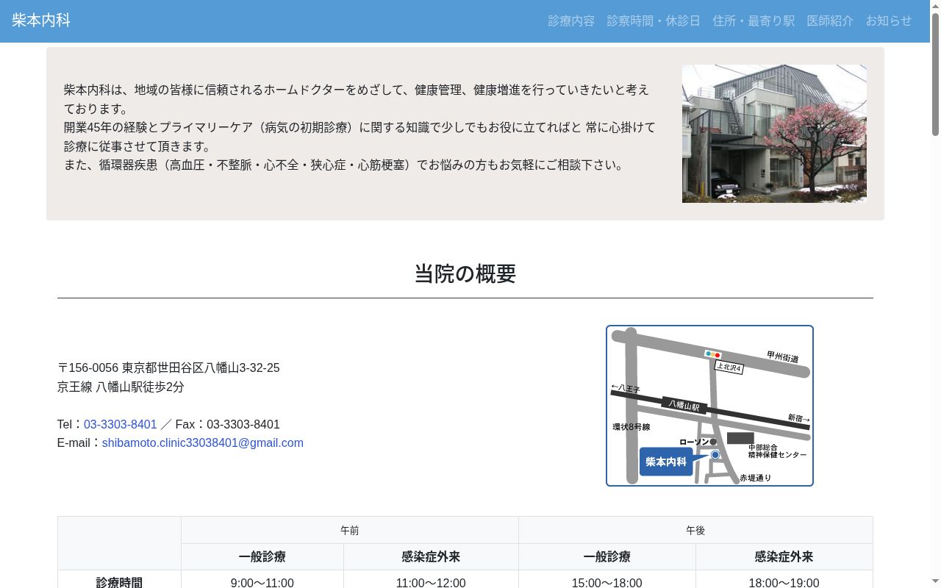Screen dimensions: 941x588
Task: Click the 午後 table header
Action: (695, 530)
